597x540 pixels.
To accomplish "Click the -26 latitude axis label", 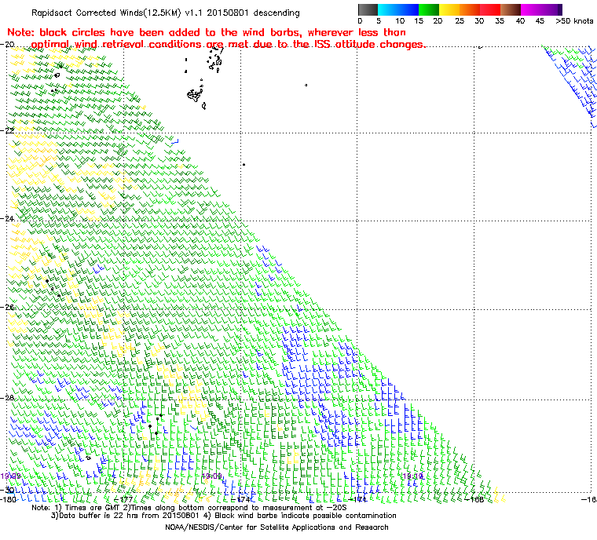I will coord(7,307).
